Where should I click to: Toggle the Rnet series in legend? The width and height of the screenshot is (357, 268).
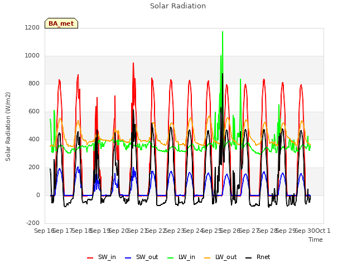pyautogui.click(x=258, y=257)
